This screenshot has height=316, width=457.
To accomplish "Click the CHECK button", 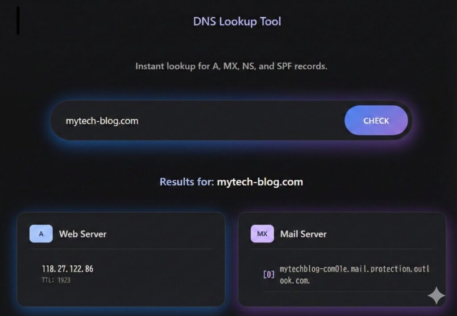I will [376, 120].
